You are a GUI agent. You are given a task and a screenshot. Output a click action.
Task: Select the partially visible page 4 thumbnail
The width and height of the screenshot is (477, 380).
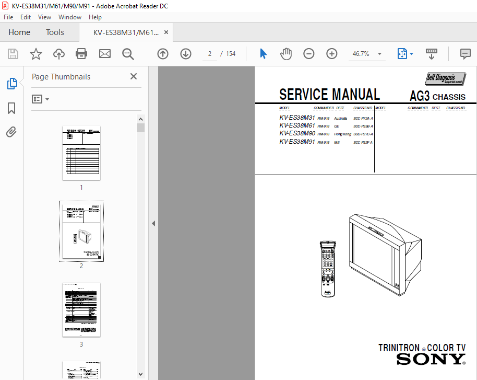tap(81, 370)
